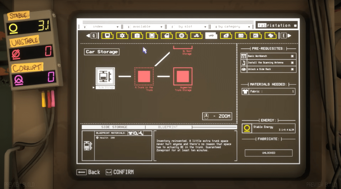Open the by category filter dropdown
This screenshot has height=189, width=341.
coord(232,27)
